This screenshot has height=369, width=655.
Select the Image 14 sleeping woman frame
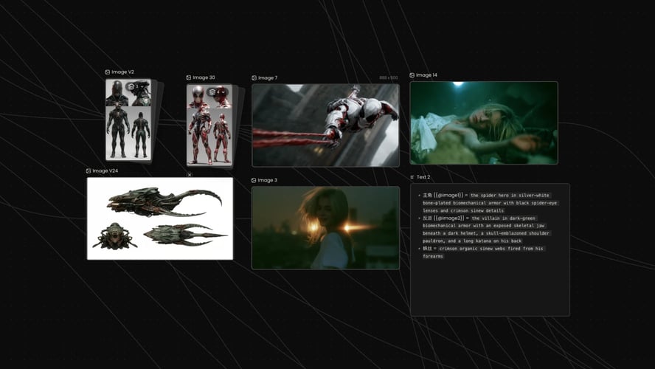click(484, 123)
